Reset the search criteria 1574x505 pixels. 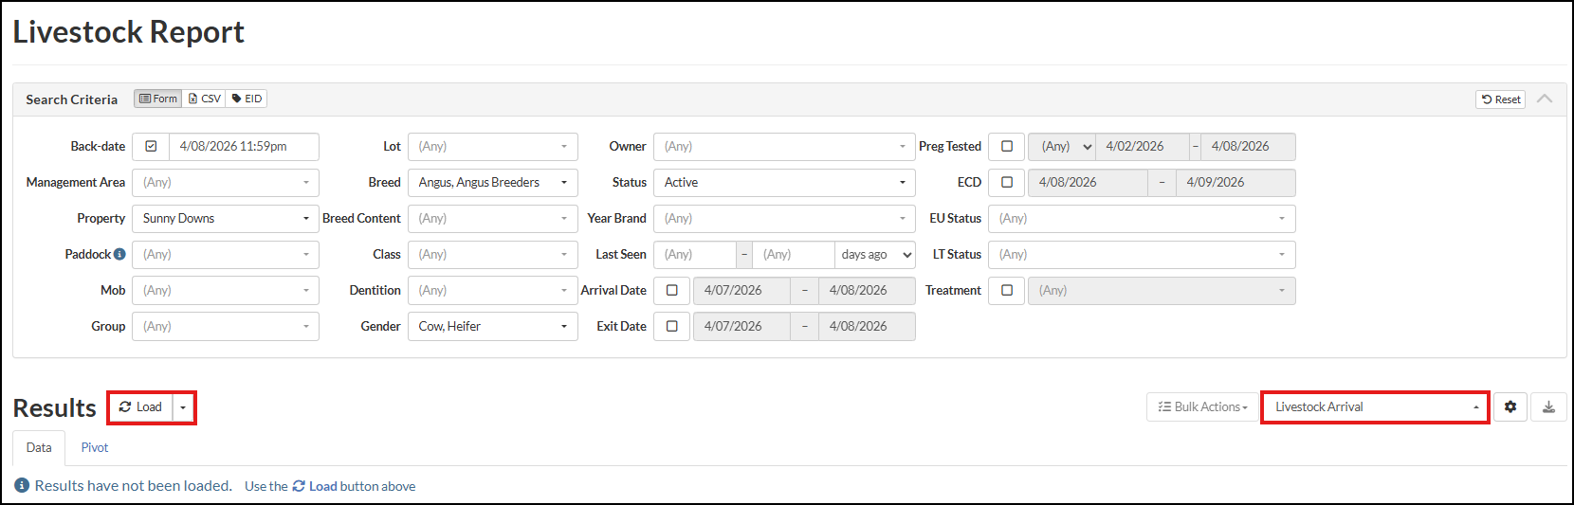[x=1500, y=99]
